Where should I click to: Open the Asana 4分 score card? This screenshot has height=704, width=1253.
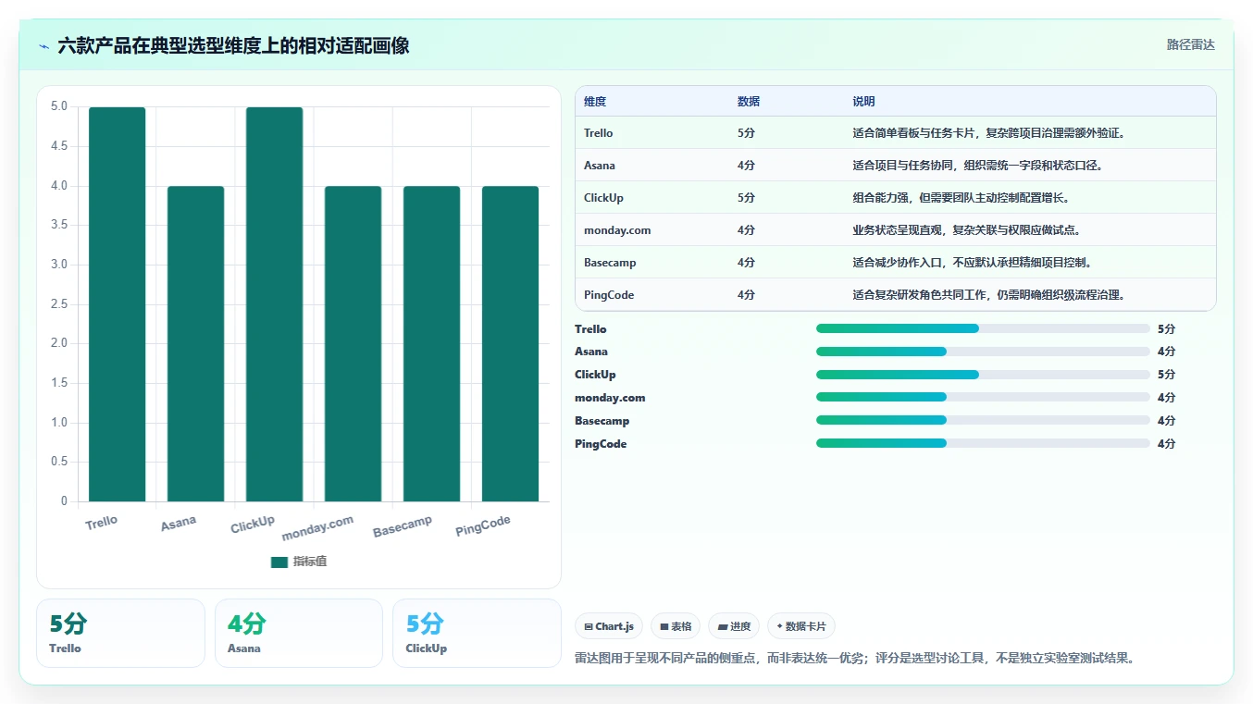[x=299, y=633]
